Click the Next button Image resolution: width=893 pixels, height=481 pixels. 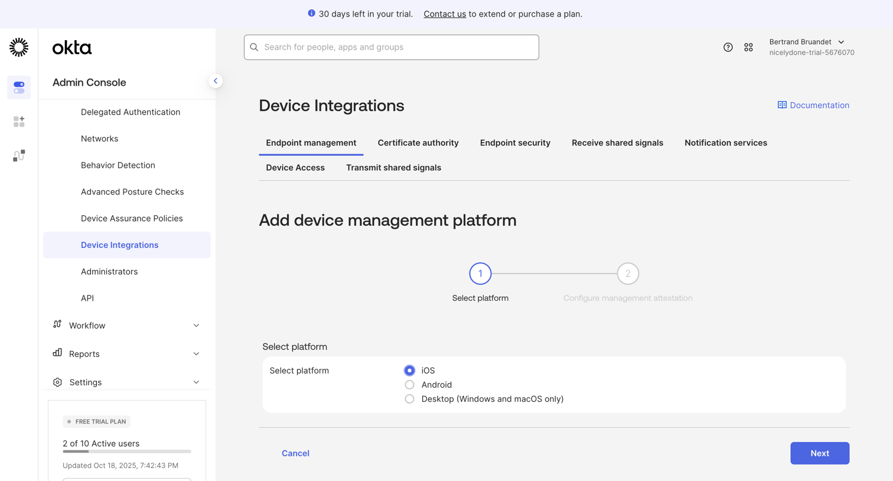click(820, 453)
